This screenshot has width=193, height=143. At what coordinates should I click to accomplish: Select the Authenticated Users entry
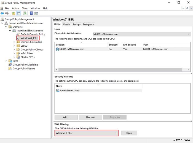pyautogui.click(x=98, y=91)
